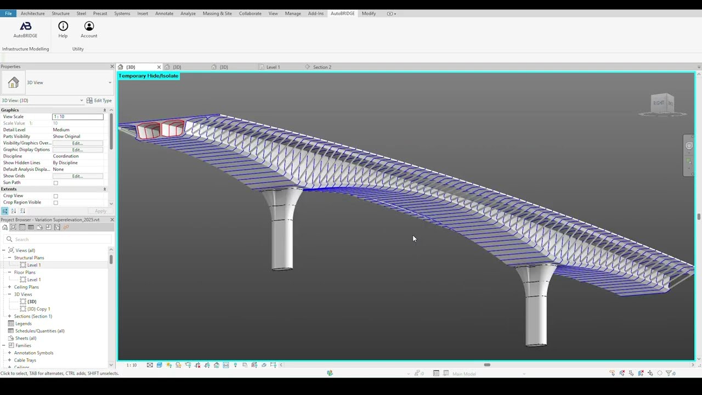Switch to the Section 2 view tab
Viewport: 702px width, 395px height.
pyautogui.click(x=322, y=67)
